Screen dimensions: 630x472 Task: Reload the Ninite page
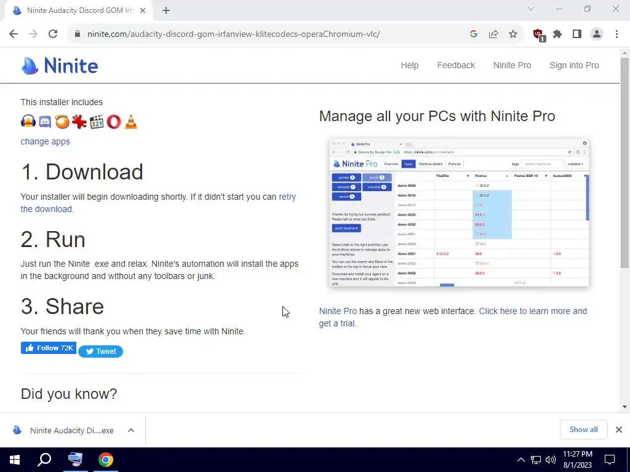53,34
